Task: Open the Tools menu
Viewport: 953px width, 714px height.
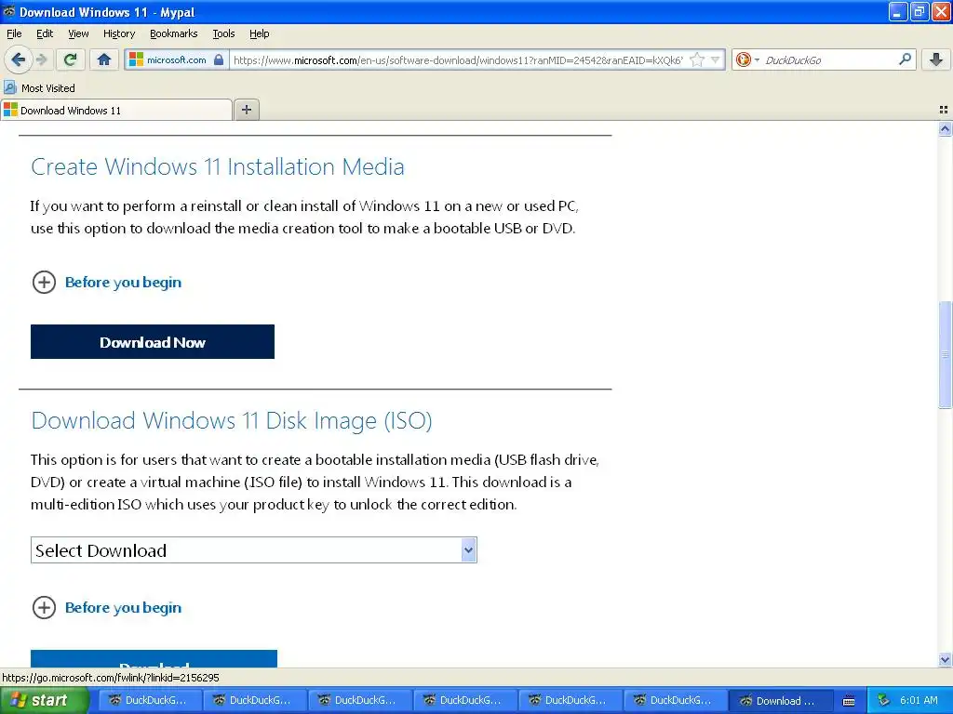Action: [223, 33]
